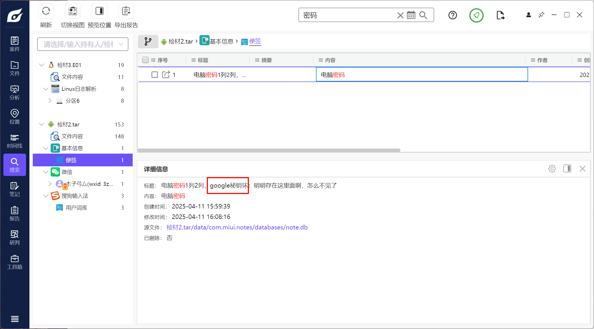The width and height of the screenshot is (594, 329).
Task: Select the 便签 tree item
Action: click(83, 160)
